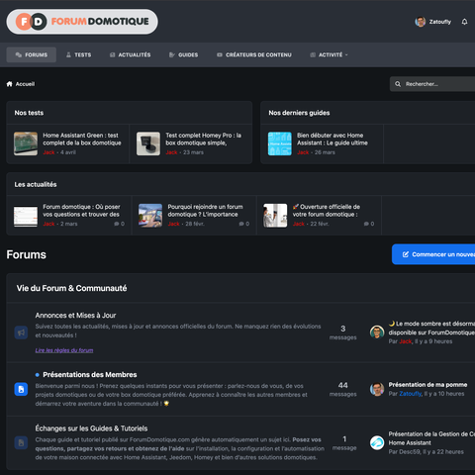
Task: Follow the 'Lire les règles du forum' link
Action: (x=64, y=350)
